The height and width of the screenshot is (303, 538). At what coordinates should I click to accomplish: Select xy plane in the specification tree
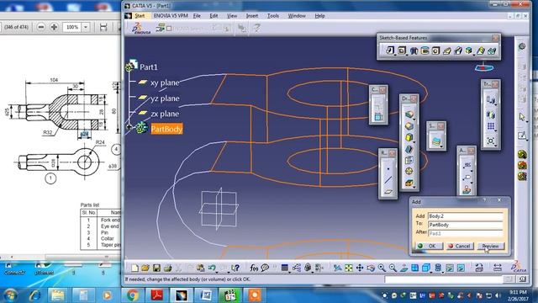[x=165, y=82]
